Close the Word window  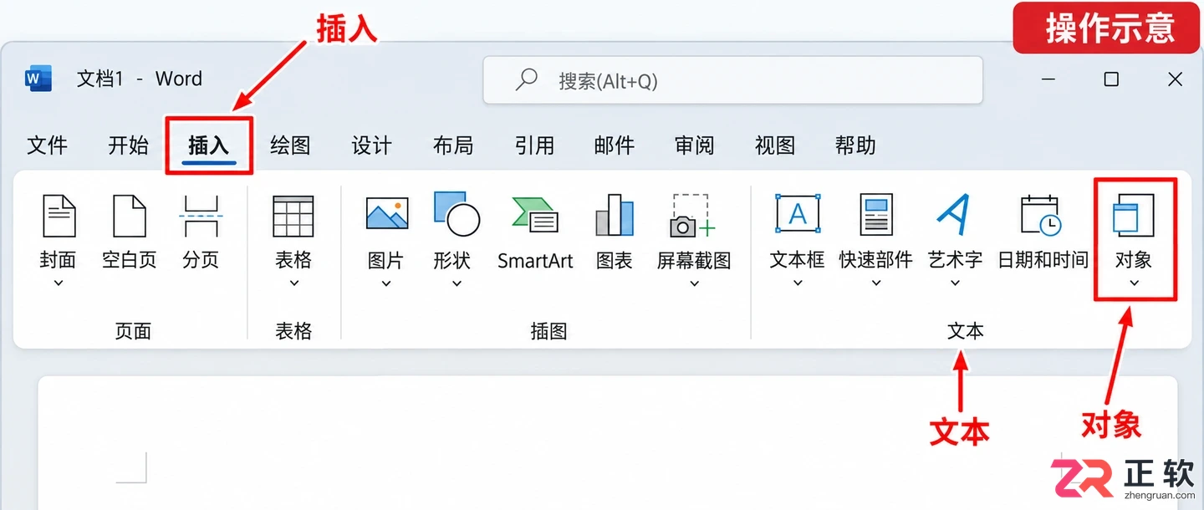pos(1175,79)
